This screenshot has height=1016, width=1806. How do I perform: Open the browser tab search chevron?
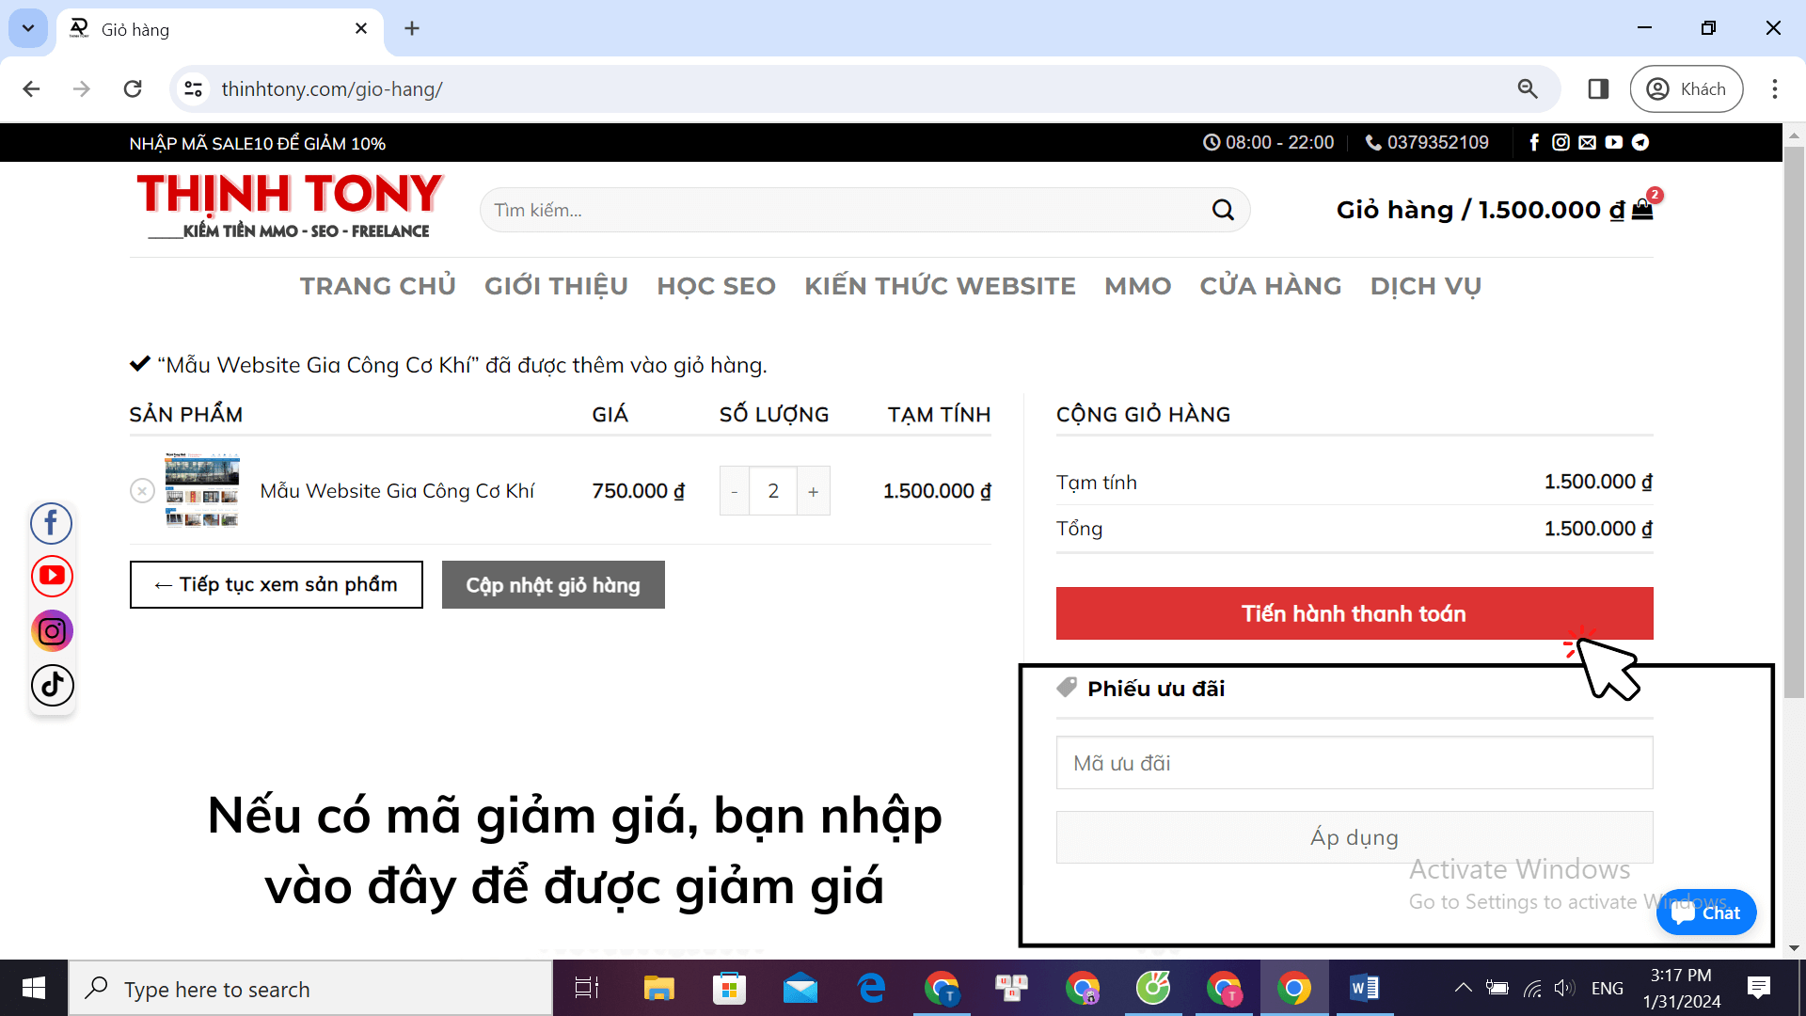pos(27,28)
